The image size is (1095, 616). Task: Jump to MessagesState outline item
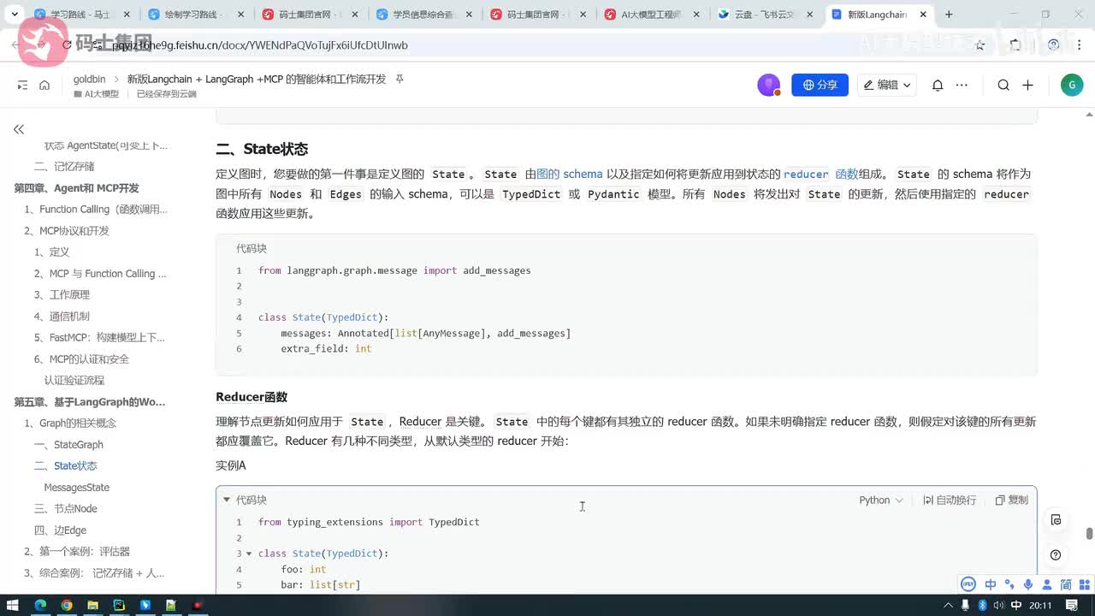tap(77, 488)
